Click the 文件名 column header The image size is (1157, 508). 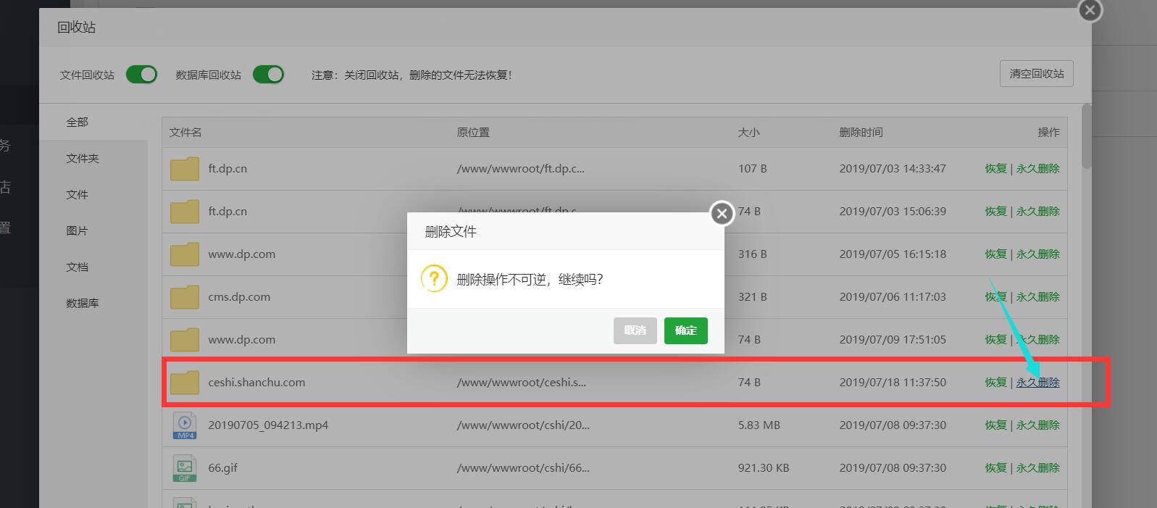click(185, 132)
